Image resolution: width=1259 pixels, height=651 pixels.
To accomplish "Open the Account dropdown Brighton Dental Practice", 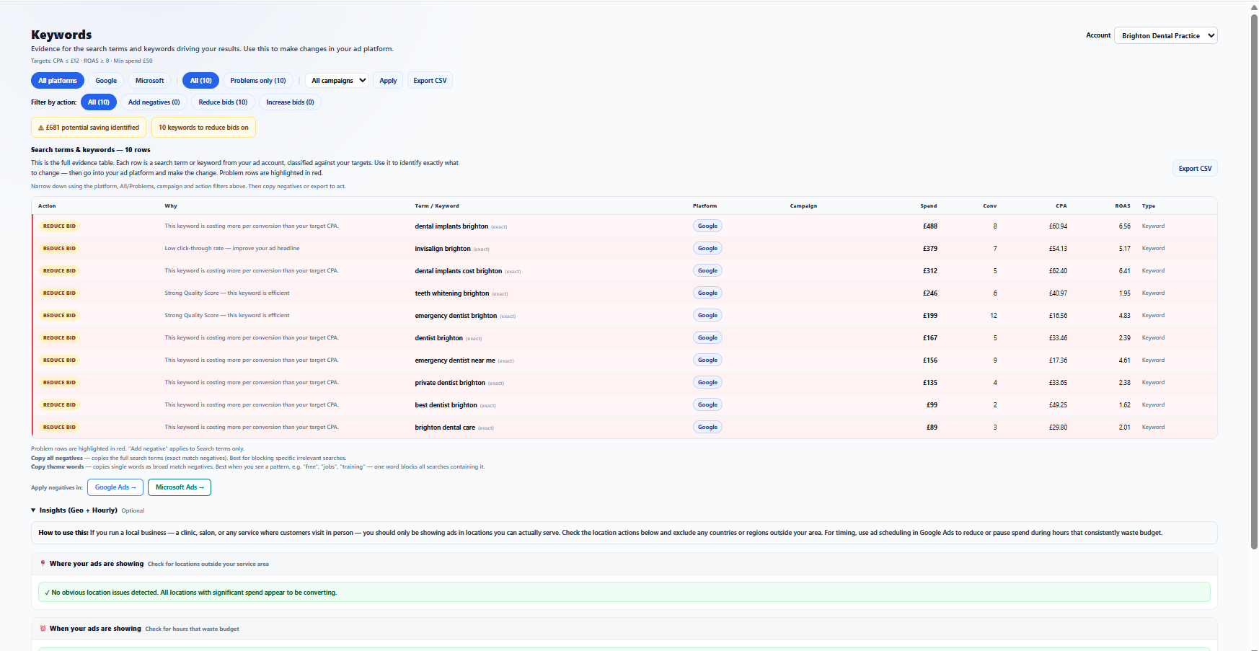I will (1166, 35).
